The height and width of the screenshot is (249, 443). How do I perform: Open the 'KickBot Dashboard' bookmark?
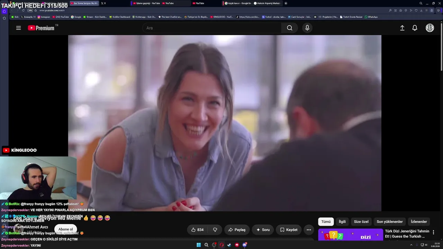(120, 17)
